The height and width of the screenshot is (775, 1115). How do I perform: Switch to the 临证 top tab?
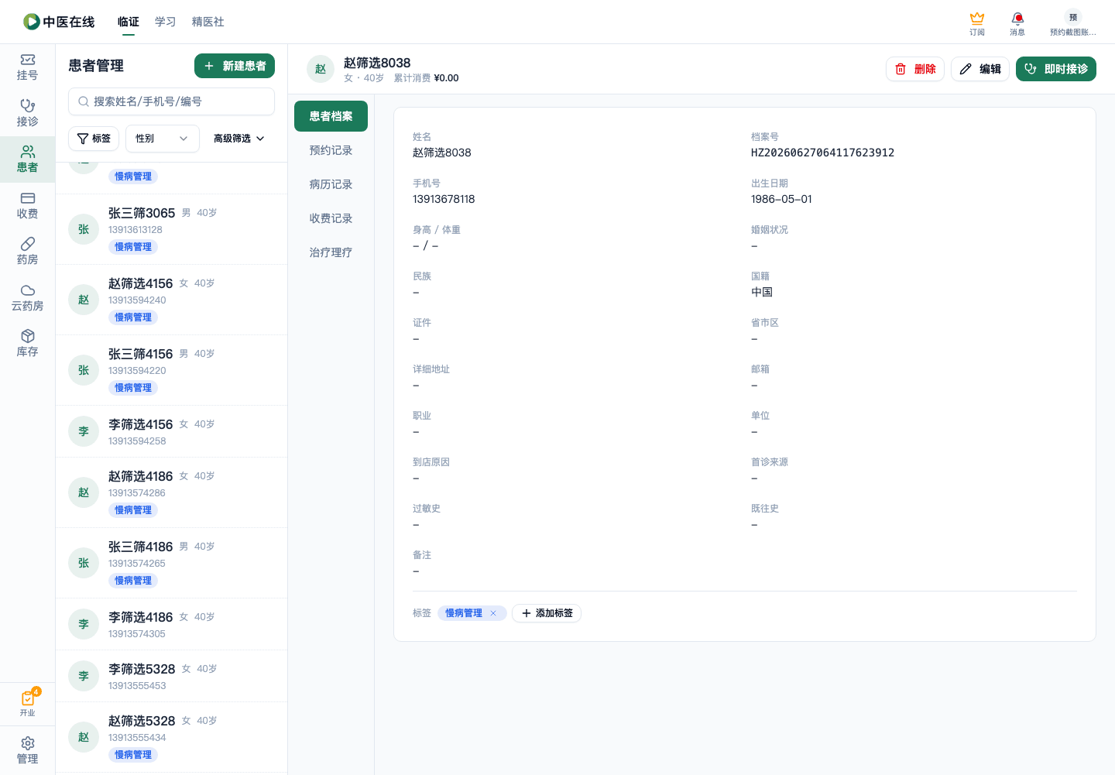(x=129, y=22)
